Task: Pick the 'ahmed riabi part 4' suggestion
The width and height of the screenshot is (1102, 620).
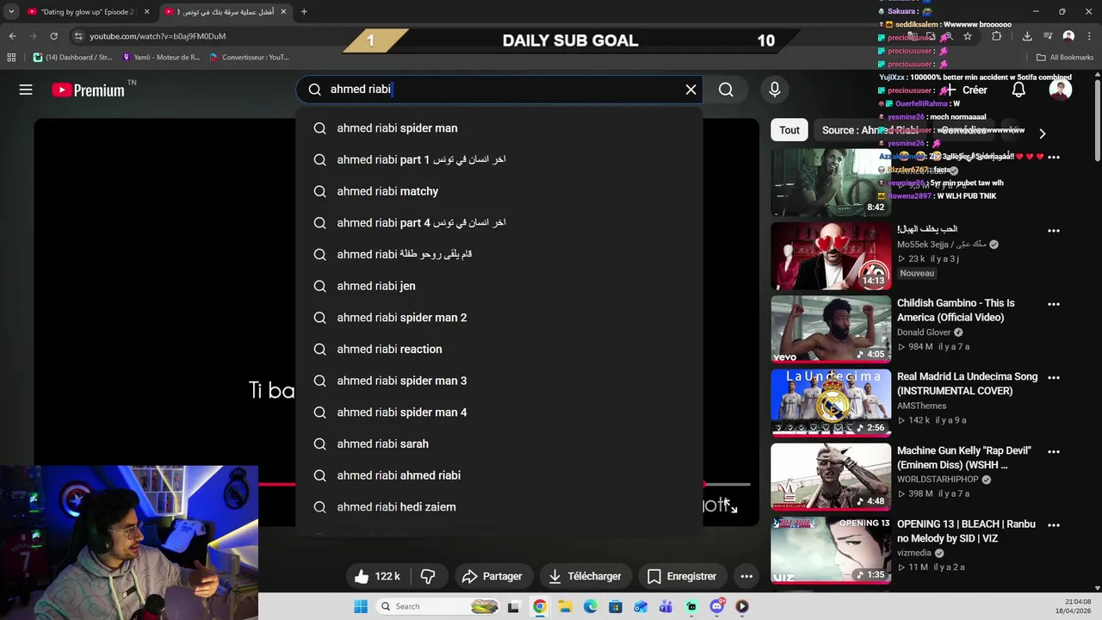Action: 499,223
